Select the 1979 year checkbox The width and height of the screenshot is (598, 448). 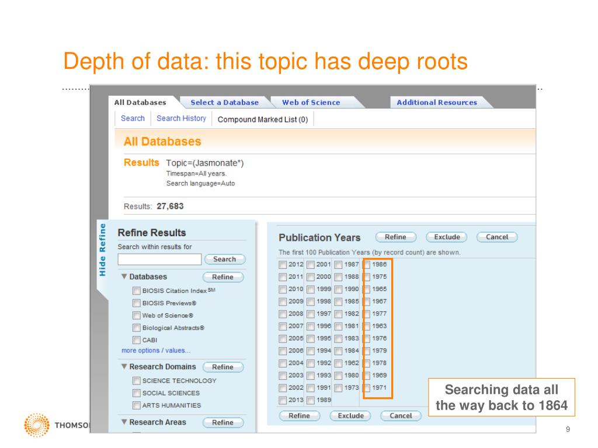tap(367, 351)
